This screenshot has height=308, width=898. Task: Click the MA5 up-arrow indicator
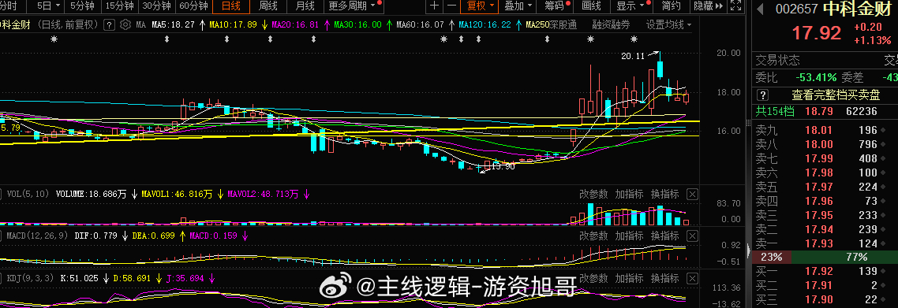[202, 25]
